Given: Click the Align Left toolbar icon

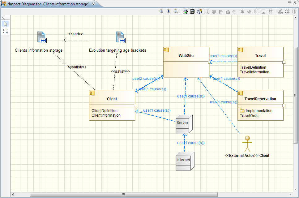Looking at the screenshot, I should click(221, 12).
